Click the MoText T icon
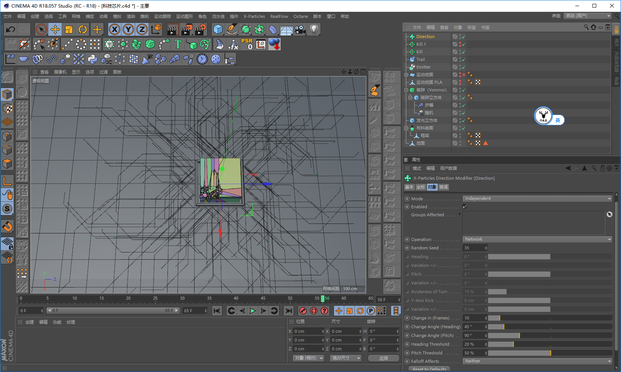Screen dimensions: 621x372 click(x=178, y=44)
